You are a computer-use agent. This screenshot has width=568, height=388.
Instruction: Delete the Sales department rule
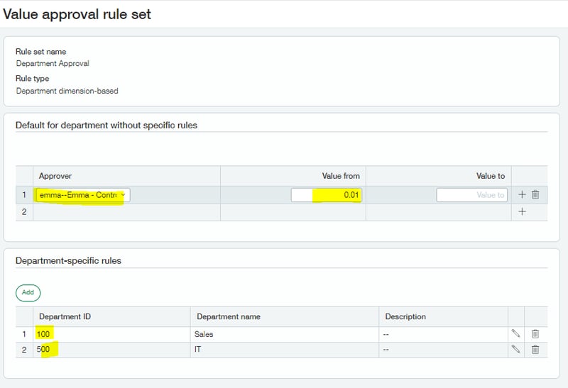[535, 333]
